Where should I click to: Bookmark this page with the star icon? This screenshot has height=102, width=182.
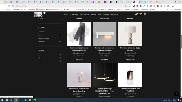click(x=129, y=6)
